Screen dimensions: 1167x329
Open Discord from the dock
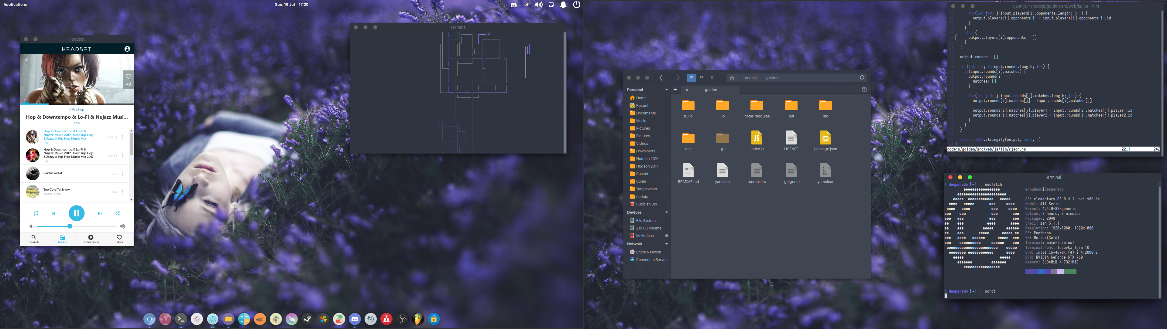point(355,319)
